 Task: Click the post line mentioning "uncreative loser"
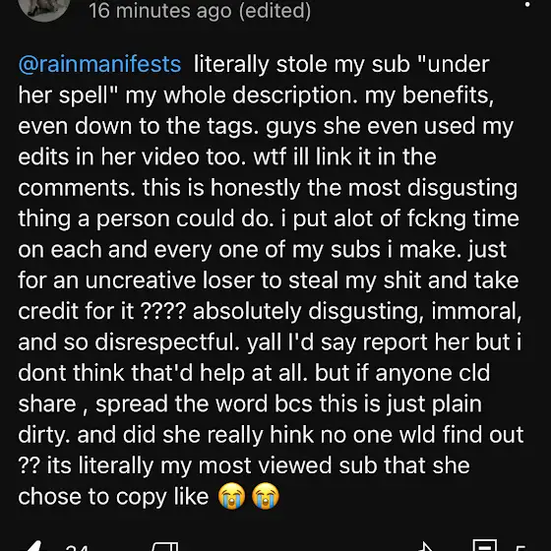[x=268, y=280]
